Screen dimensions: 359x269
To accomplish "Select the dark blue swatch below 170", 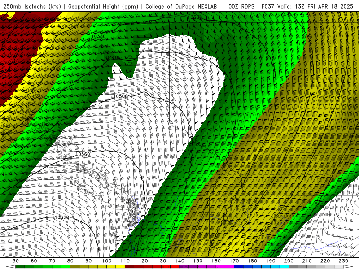I will tap(239, 267).
